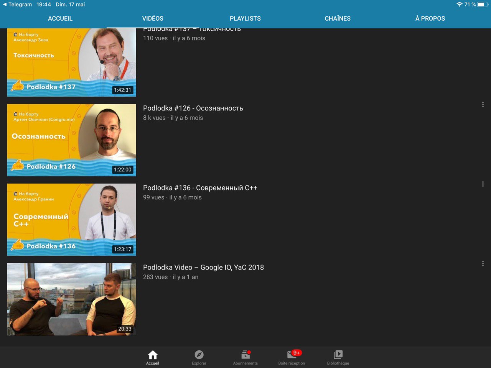Image resolution: width=491 pixels, height=368 pixels.
Task: Play Google IO, YaC 2018 video thumbnail
Action: [72, 299]
